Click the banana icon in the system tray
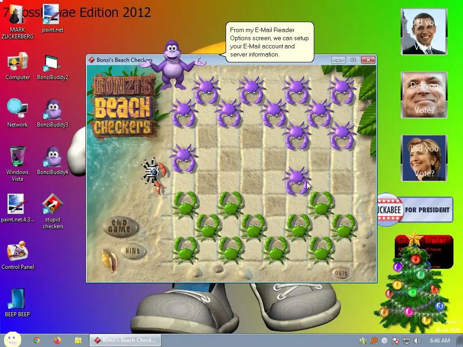Image resolution: width=463 pixels, height=347 pixels. [363, 341]
